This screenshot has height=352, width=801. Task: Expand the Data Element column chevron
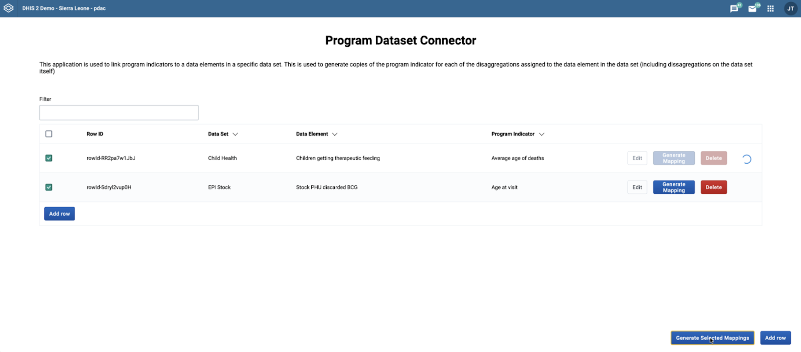(334, 134)
